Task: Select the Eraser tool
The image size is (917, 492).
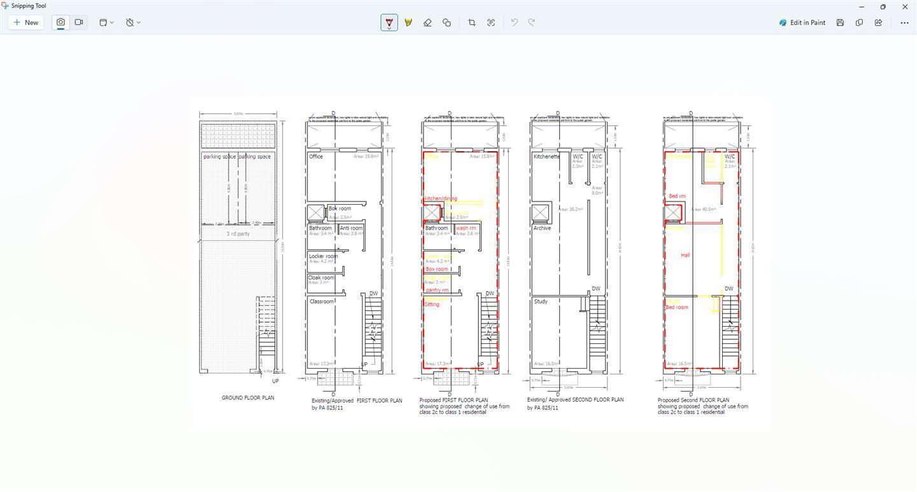Action: coord(427,22)
